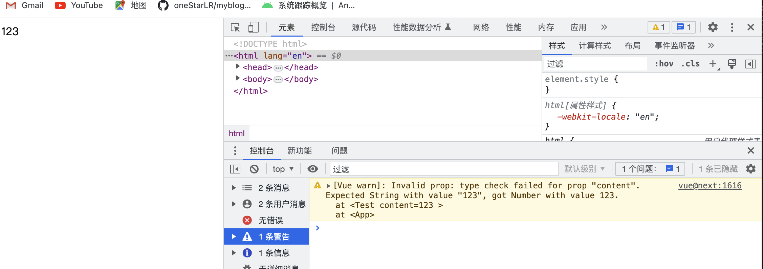
Task: Show more DevTools panels chevron
Action: pyautogui.click(x=604, y=27)
